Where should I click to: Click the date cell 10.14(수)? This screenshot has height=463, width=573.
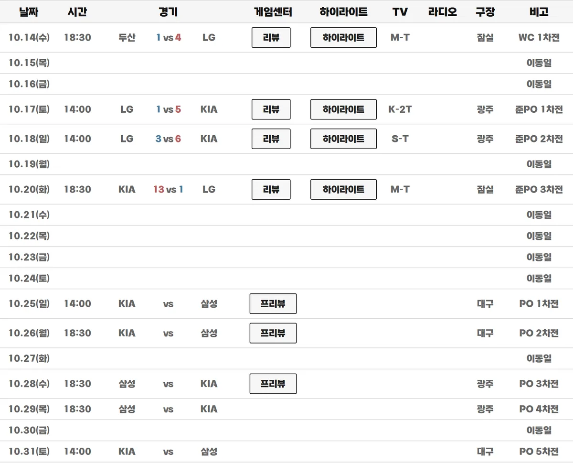(x=29, y=38)
